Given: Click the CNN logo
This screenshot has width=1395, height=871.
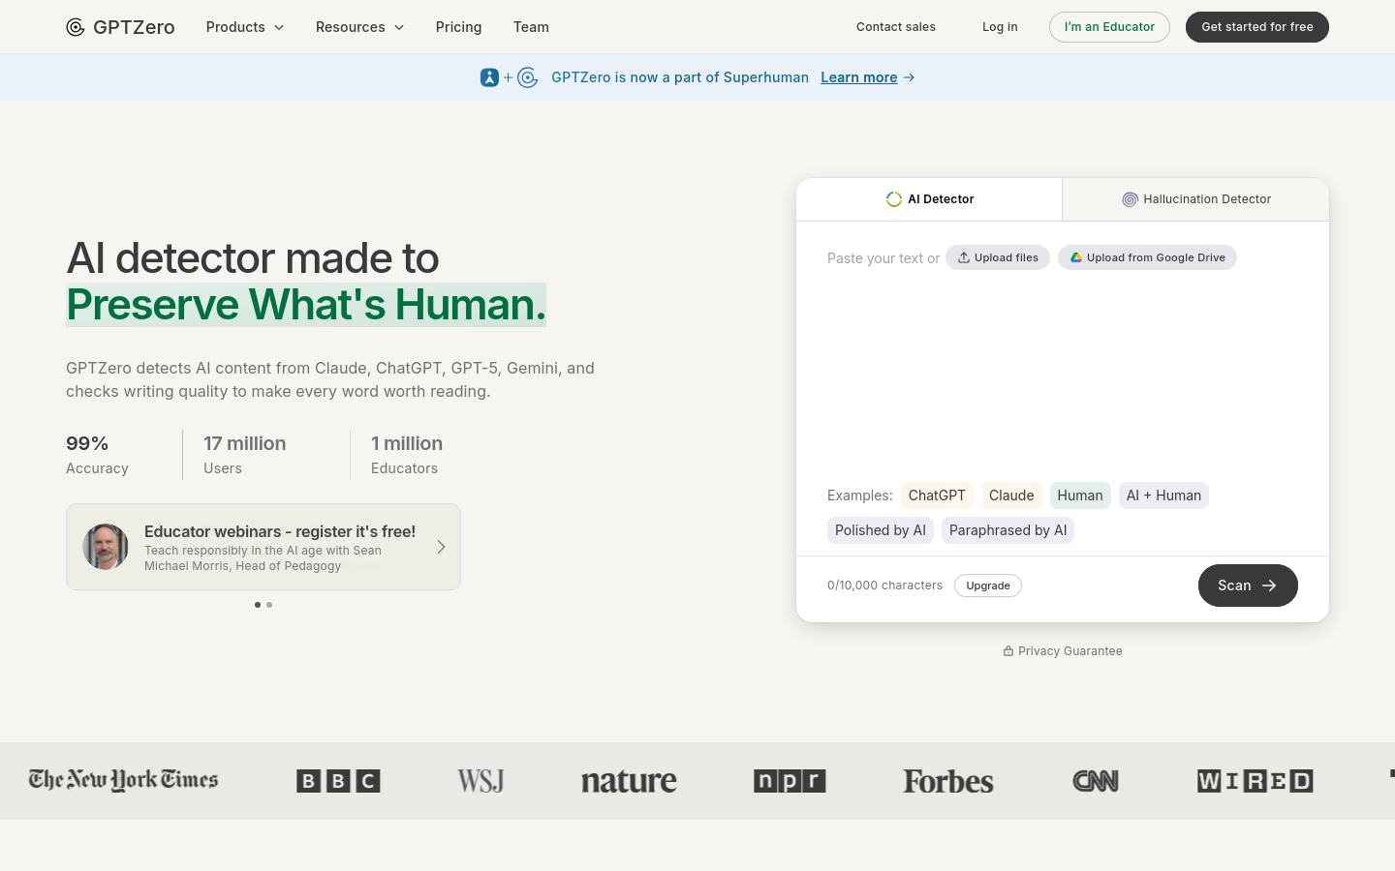Looking at the screenshot, I should pos(1096,781).
